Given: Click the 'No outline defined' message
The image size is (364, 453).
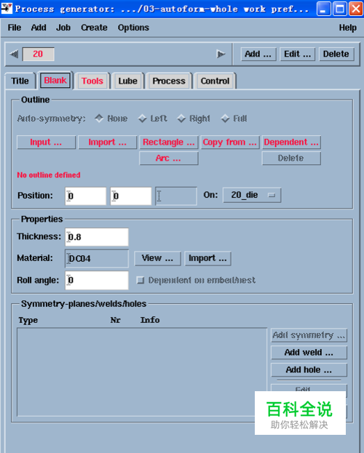Looking at the screenshot, I should click(49, 175).
